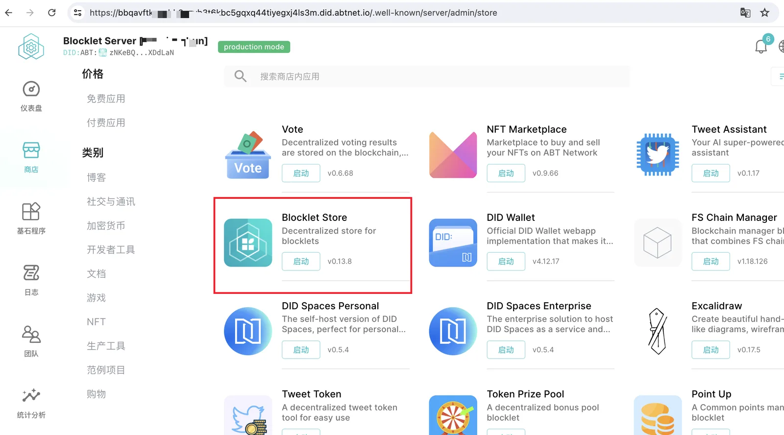Viewport: 784px width, 435px height.
Task: Open the Tweet Token title link
Action: (x=312, y=394)
